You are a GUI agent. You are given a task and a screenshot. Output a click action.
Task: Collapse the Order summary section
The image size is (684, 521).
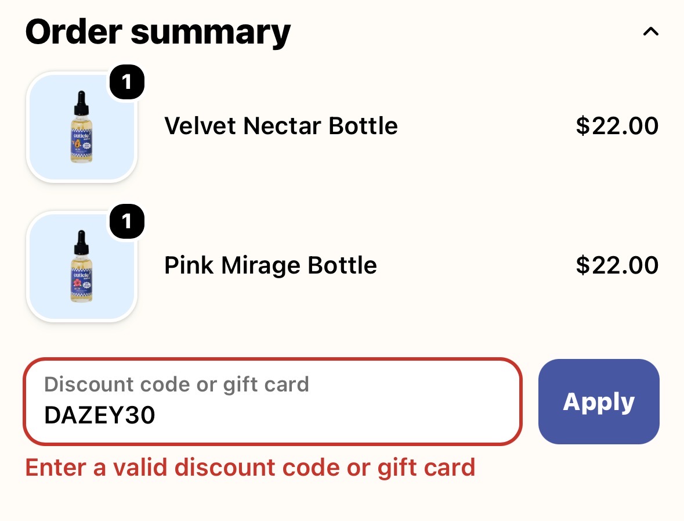tap(650, 31)
